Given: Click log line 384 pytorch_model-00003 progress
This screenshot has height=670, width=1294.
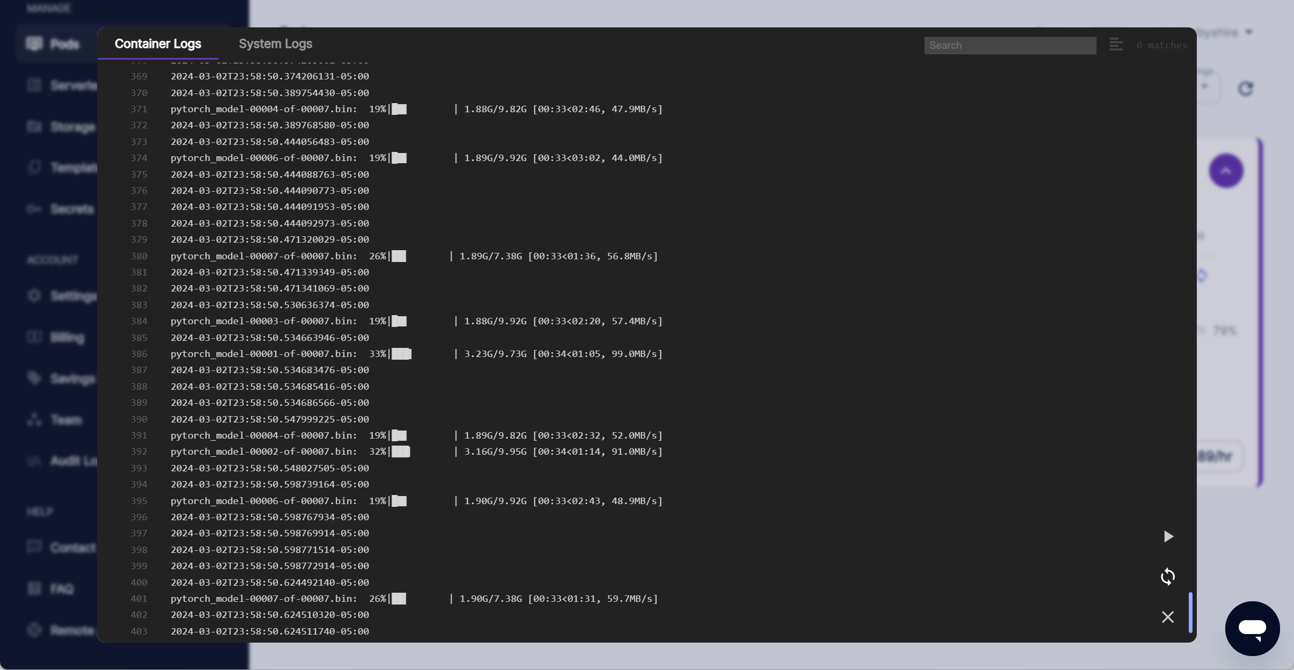Looking at the screenshot, I should click(417, 321).
